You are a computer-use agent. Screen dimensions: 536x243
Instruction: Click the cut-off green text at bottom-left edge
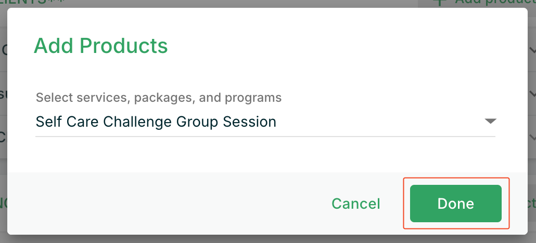coord(3,204)
